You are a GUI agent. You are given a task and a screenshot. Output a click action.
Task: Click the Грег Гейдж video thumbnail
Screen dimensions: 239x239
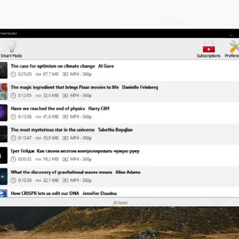pyautogui.click(x=3, y=155)
